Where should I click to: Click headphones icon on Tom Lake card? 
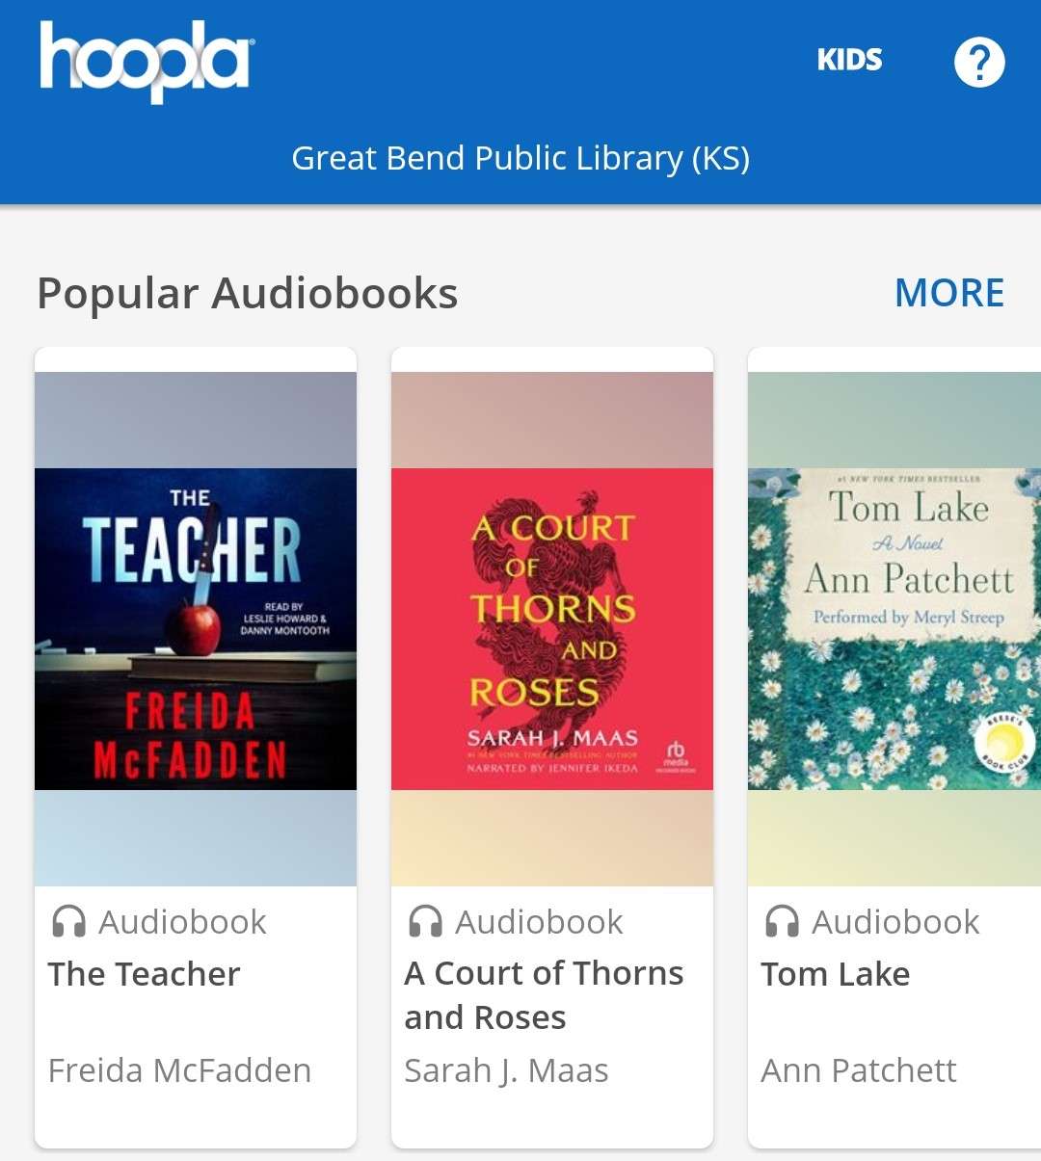tap(782, 922)
